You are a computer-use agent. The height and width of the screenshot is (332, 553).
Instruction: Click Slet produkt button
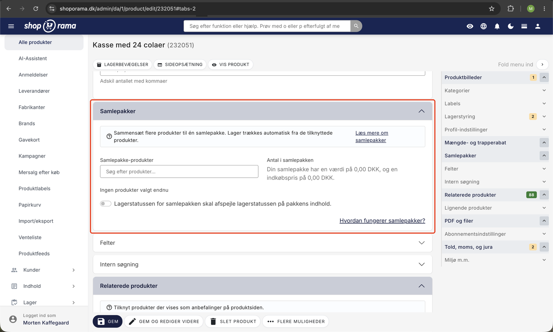point(233,321)
